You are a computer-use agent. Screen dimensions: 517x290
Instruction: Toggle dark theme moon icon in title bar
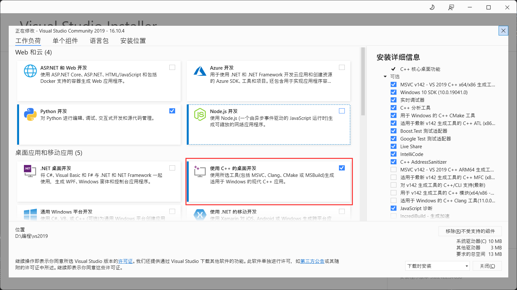[x=432, y=7]
